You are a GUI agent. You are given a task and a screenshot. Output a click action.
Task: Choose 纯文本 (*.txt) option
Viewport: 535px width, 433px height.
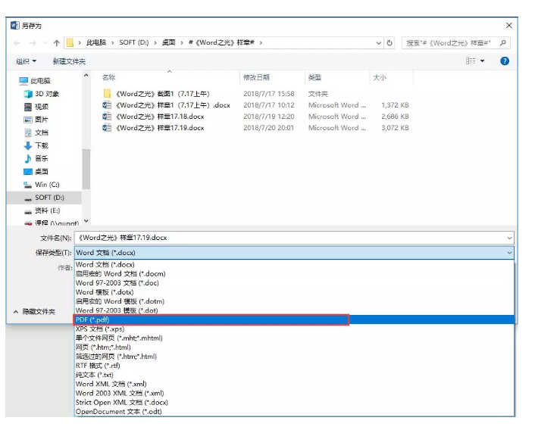point(294,375)
